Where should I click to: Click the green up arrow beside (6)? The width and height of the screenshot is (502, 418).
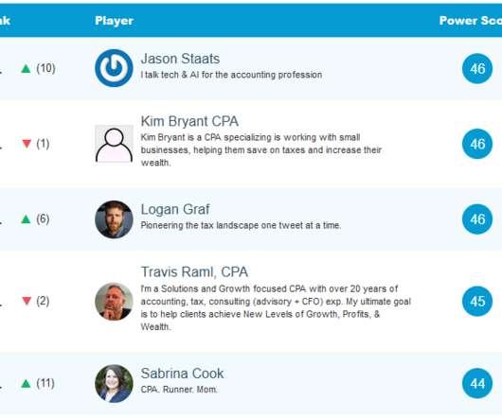coord(26,219)
